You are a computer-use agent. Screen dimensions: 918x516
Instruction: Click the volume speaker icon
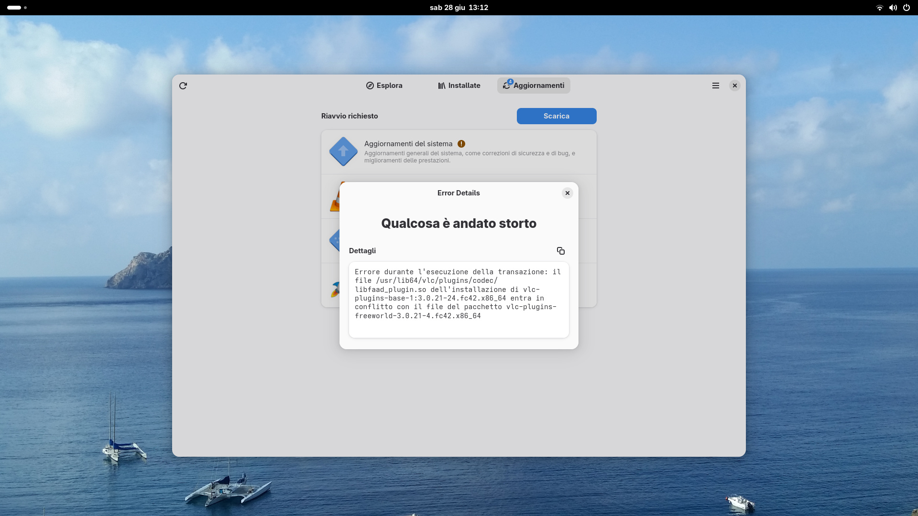pos(893,8)
